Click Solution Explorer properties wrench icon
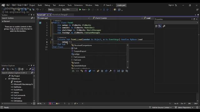Viewport: 200px width, 112px height. click(x=30, y=69)
